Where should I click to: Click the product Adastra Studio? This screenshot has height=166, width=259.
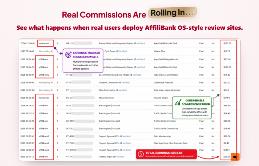click(x=161, y=98)
